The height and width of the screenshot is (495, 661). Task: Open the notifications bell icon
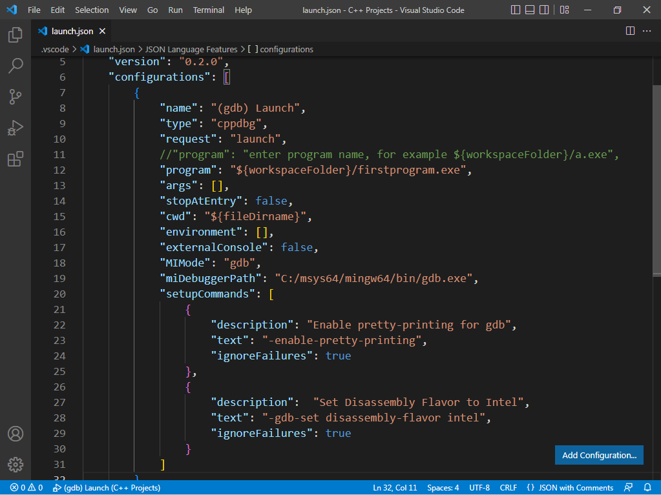click(647, 487)
